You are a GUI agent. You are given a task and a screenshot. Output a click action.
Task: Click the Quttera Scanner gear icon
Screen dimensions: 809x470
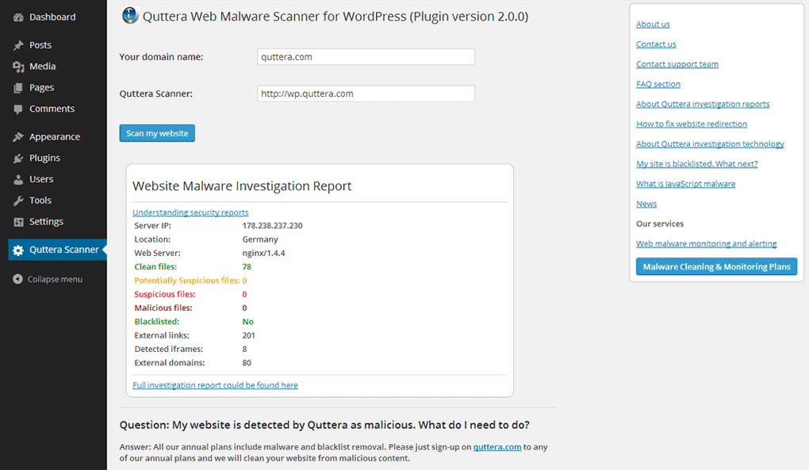click(x=18, y=250)
